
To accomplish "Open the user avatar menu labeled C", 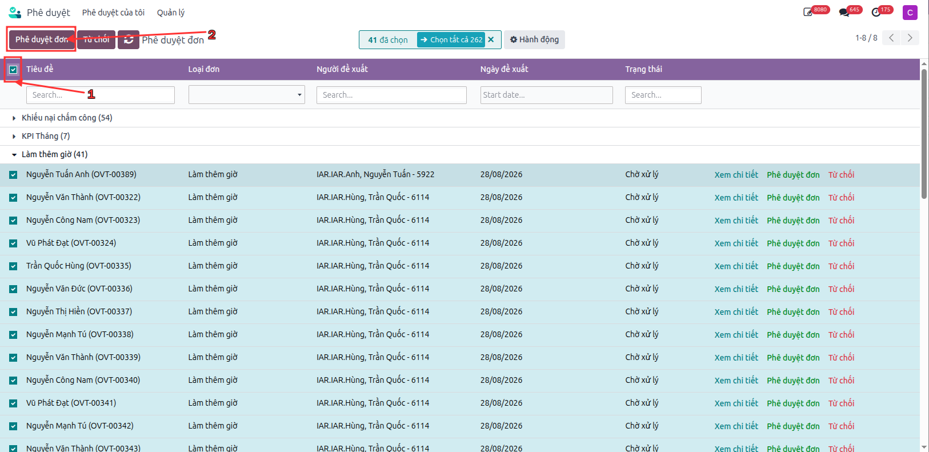I will (910, 12).
